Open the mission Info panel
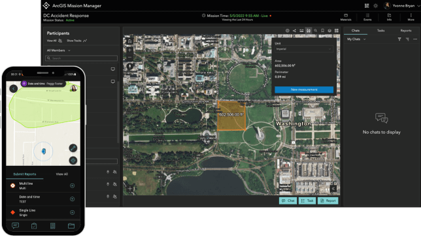The image size is (421, 237). click(389, 17)
